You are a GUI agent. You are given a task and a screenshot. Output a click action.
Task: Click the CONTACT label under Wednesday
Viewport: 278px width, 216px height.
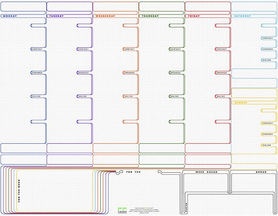click(x=129, y=49)
